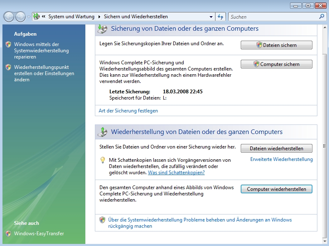329x246 pixels.
Task: Click the vertical scrollbar down arrow
Action: point(324,240)
